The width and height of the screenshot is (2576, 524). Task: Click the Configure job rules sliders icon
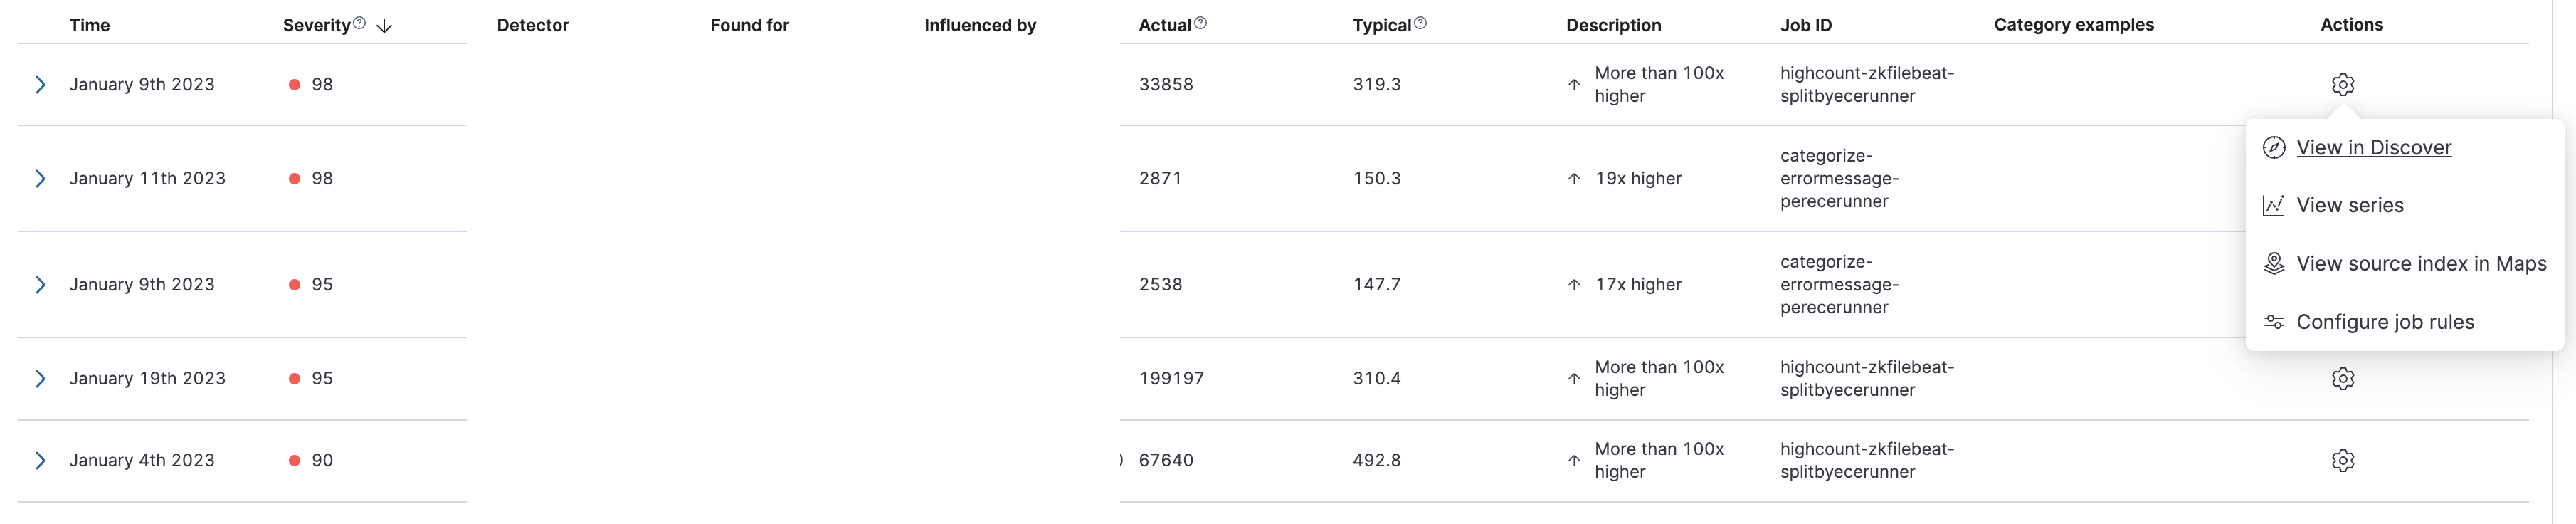click(2274, 321)
